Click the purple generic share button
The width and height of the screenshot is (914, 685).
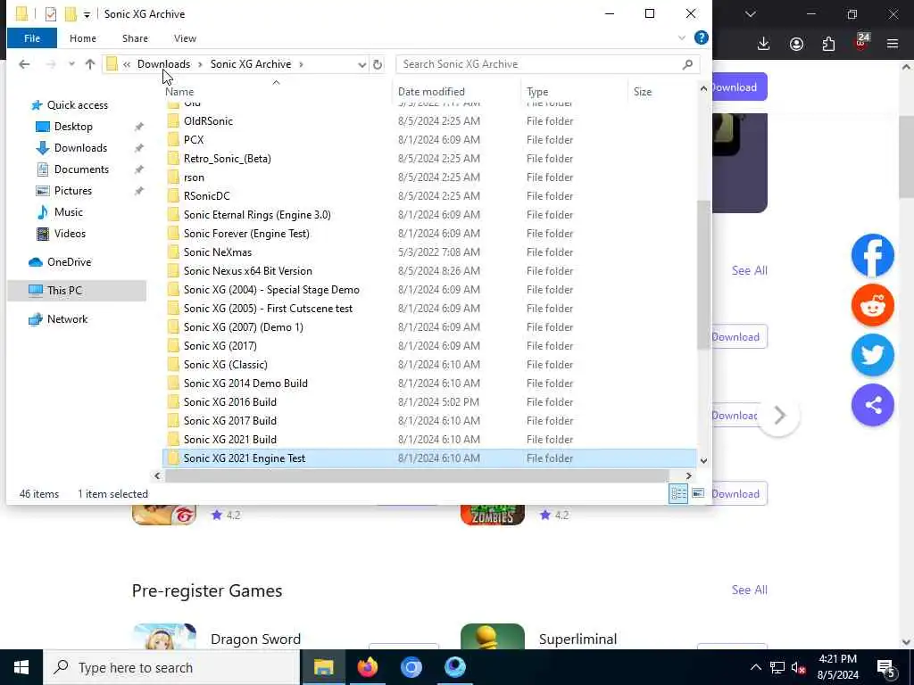873,405
